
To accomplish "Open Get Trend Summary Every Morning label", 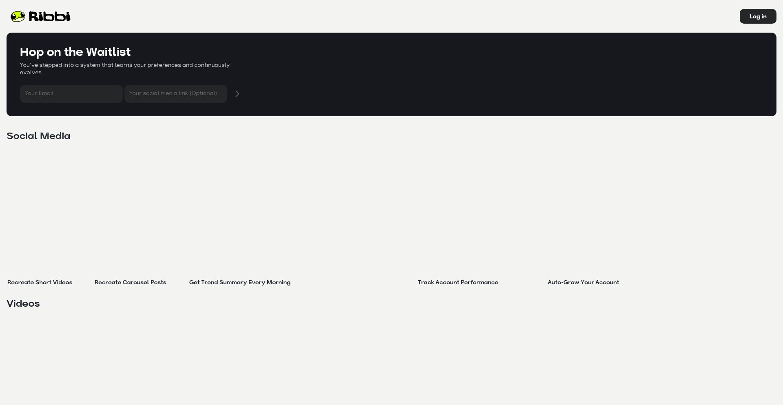I will [x=239, y=283].
